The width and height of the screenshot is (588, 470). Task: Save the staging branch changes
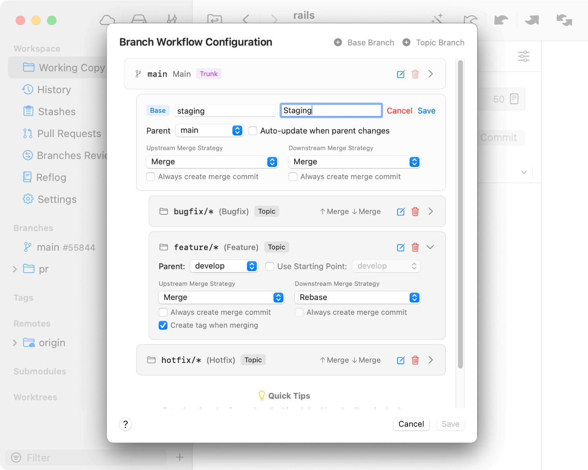(x=426, y=111)
